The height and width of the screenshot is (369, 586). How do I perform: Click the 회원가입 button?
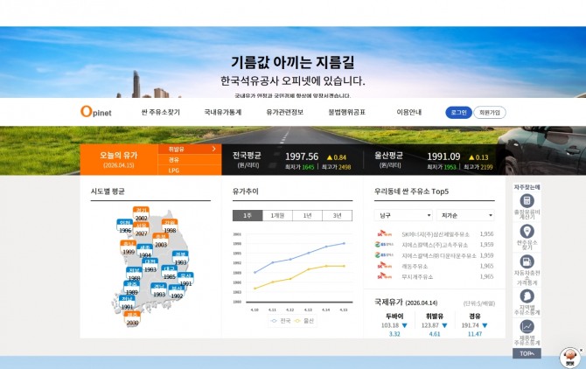click(490, 113)
